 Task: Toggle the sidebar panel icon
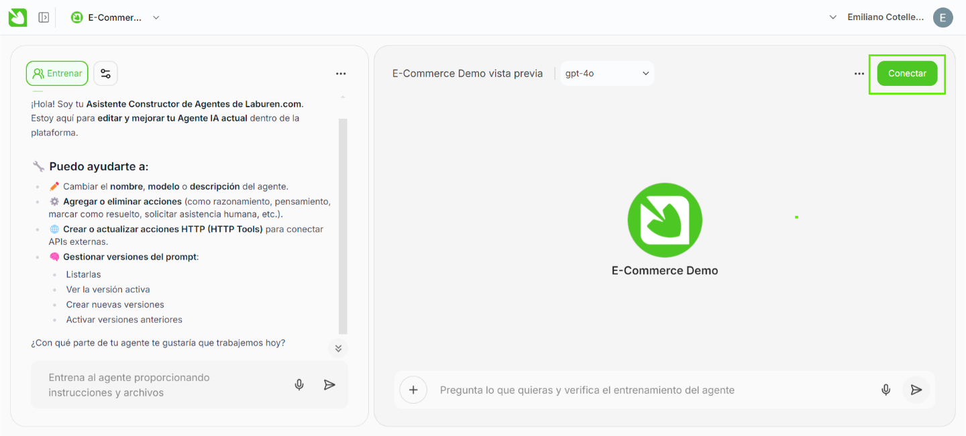click(44, 17)
